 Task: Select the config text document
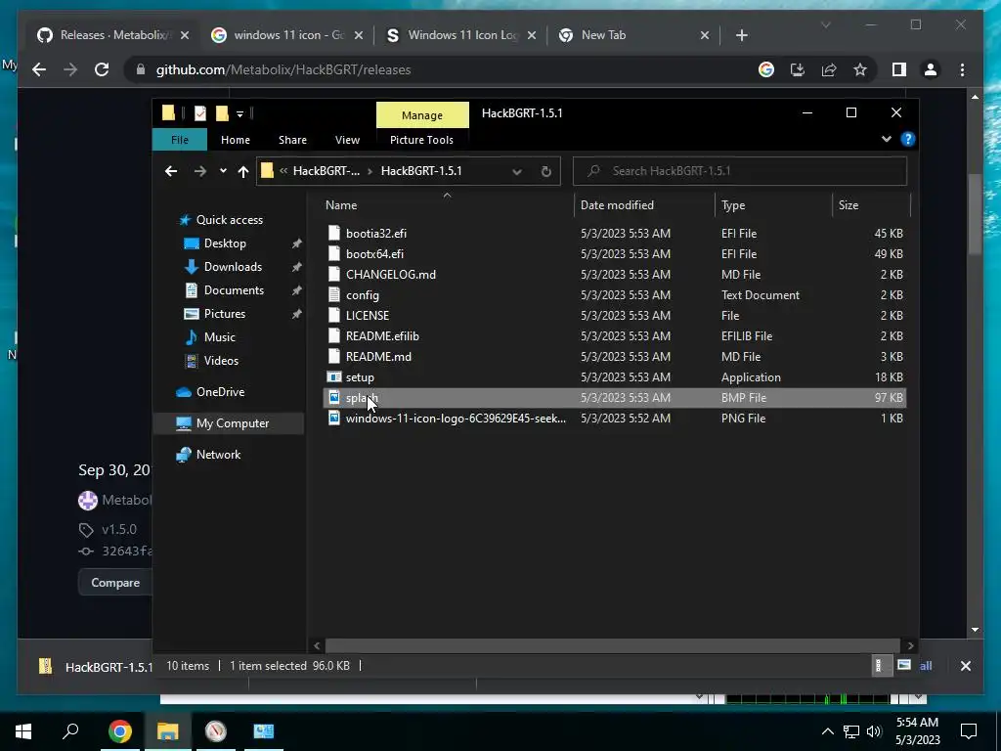(x=362, y=295)
